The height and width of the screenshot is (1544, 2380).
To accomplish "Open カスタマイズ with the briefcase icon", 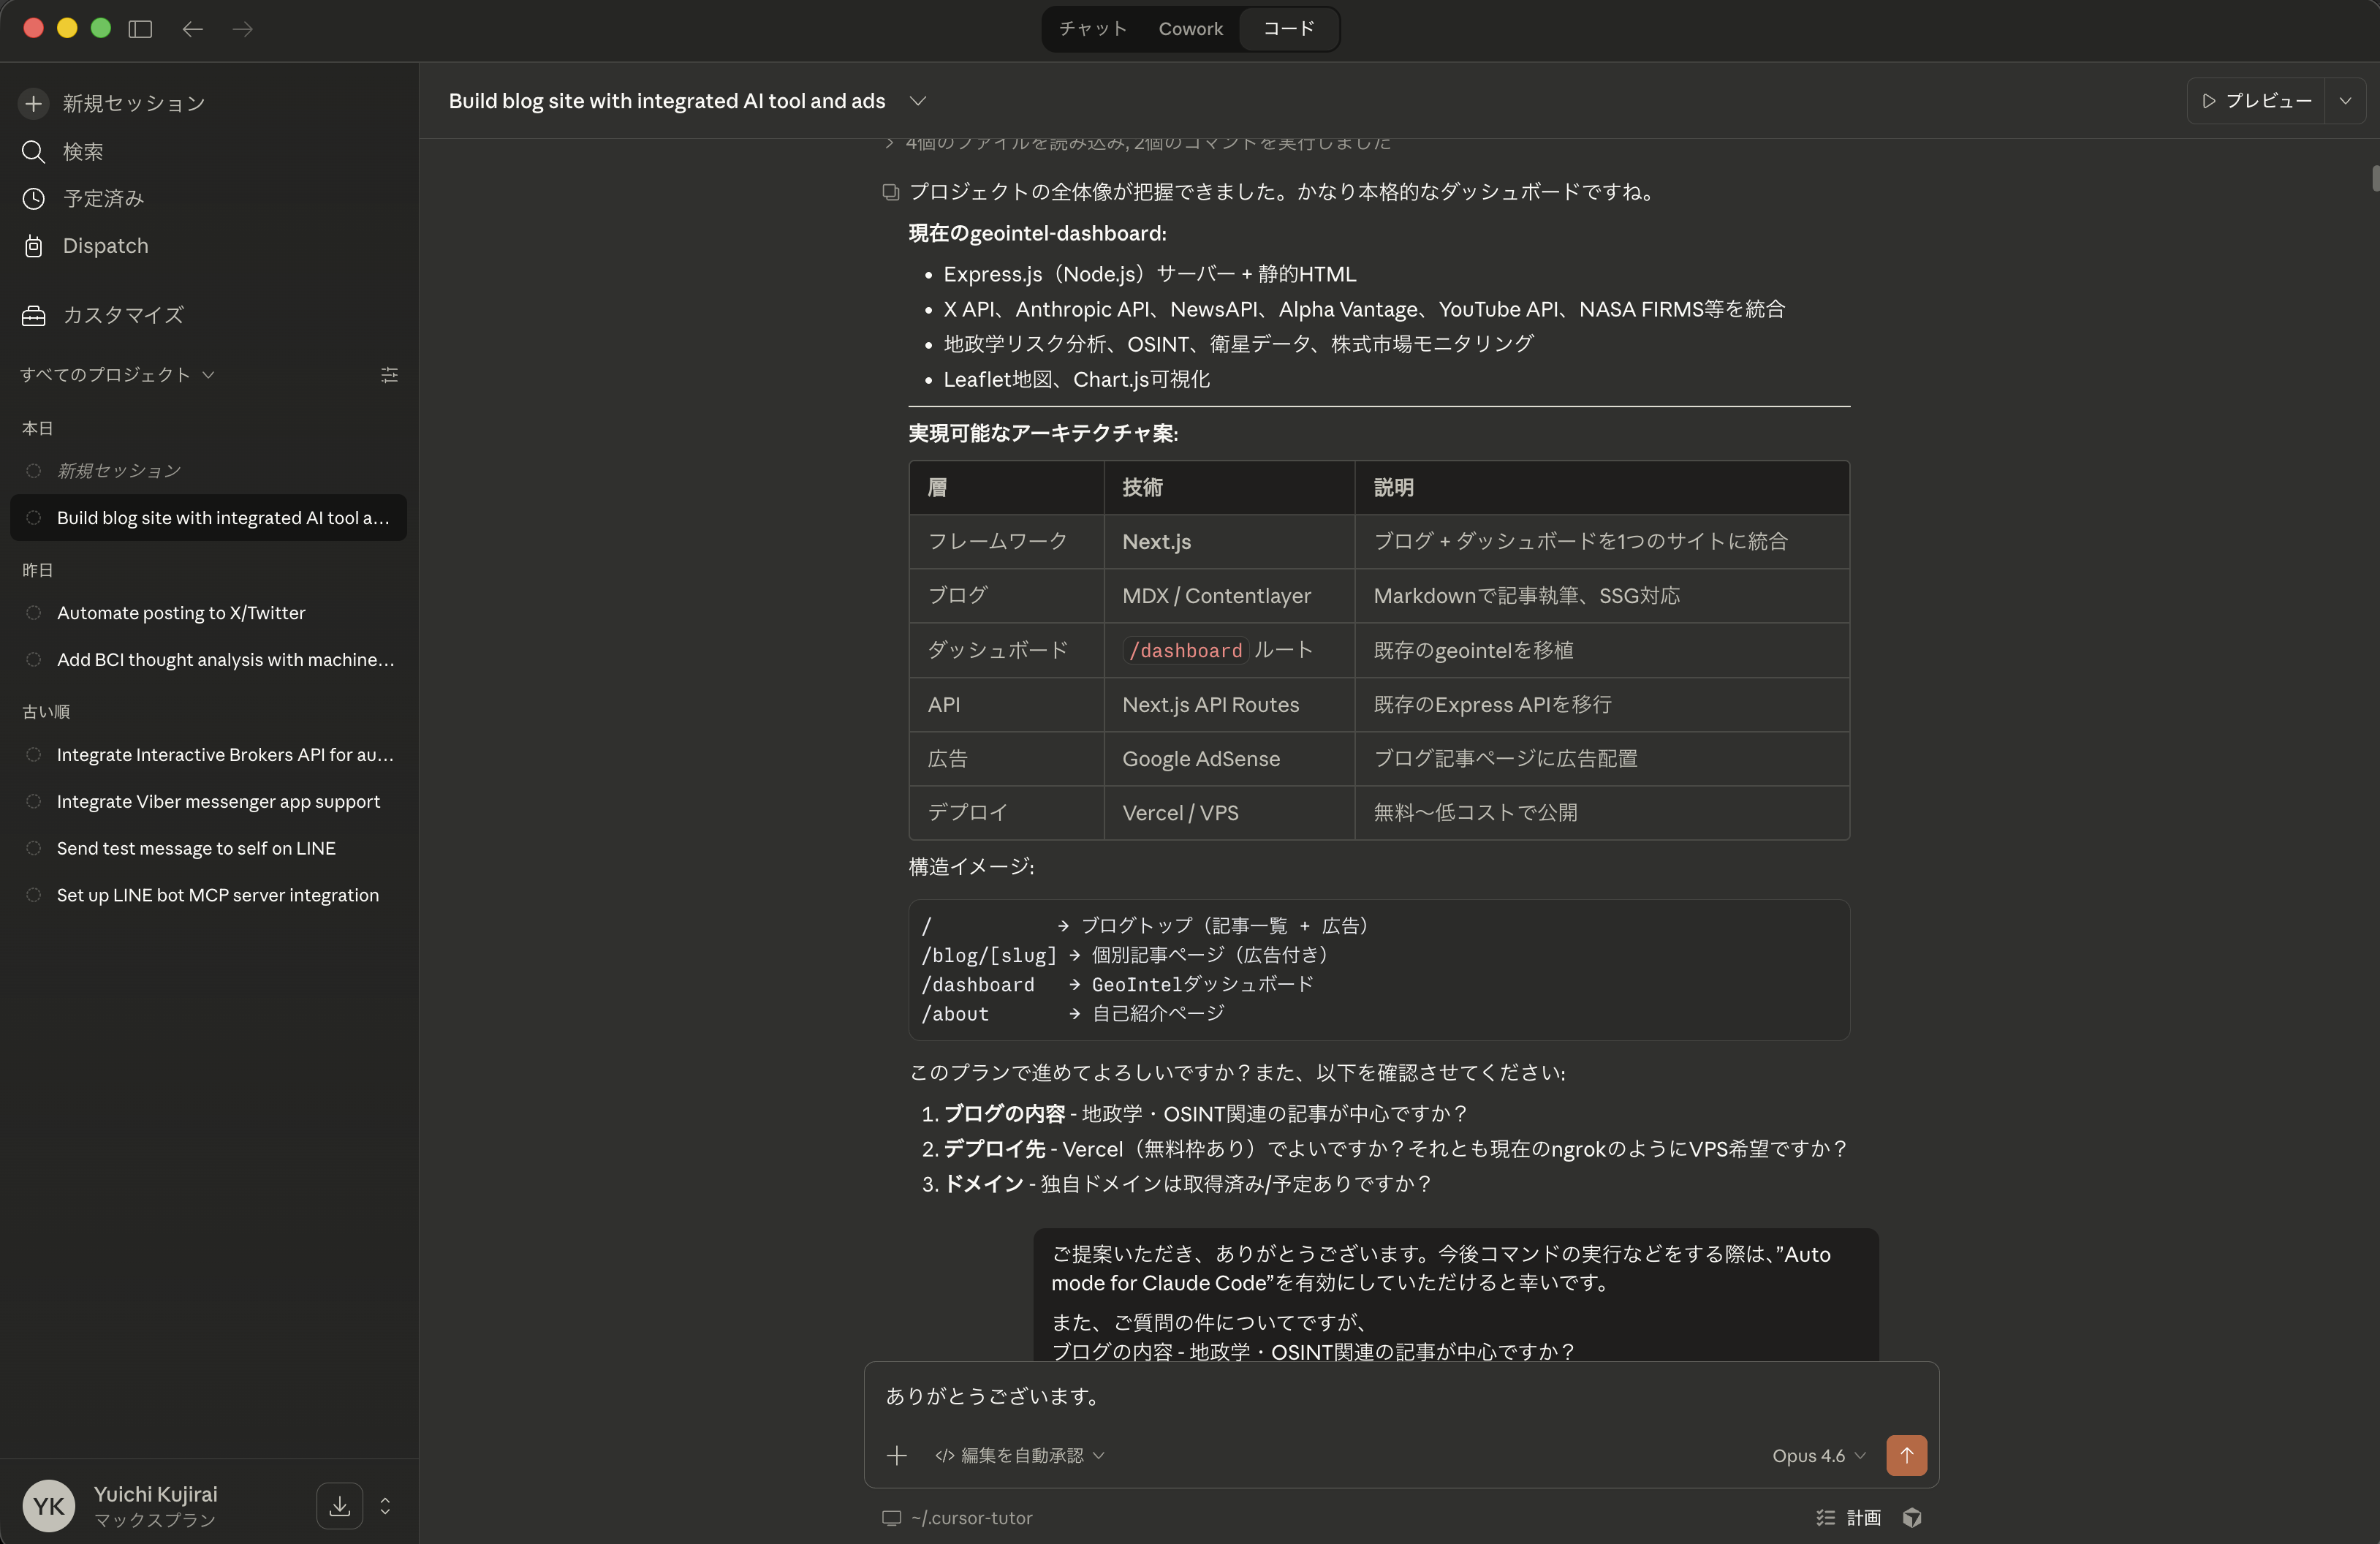I will pyautogui.click(x=33, y=315).
